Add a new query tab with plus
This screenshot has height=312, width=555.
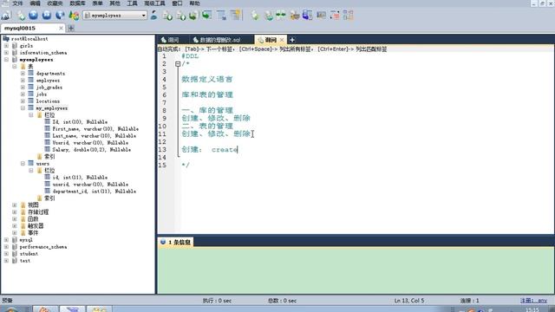pos(292,40)
